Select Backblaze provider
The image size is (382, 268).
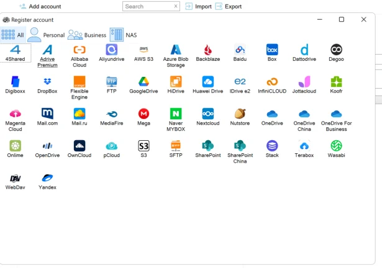208,53
